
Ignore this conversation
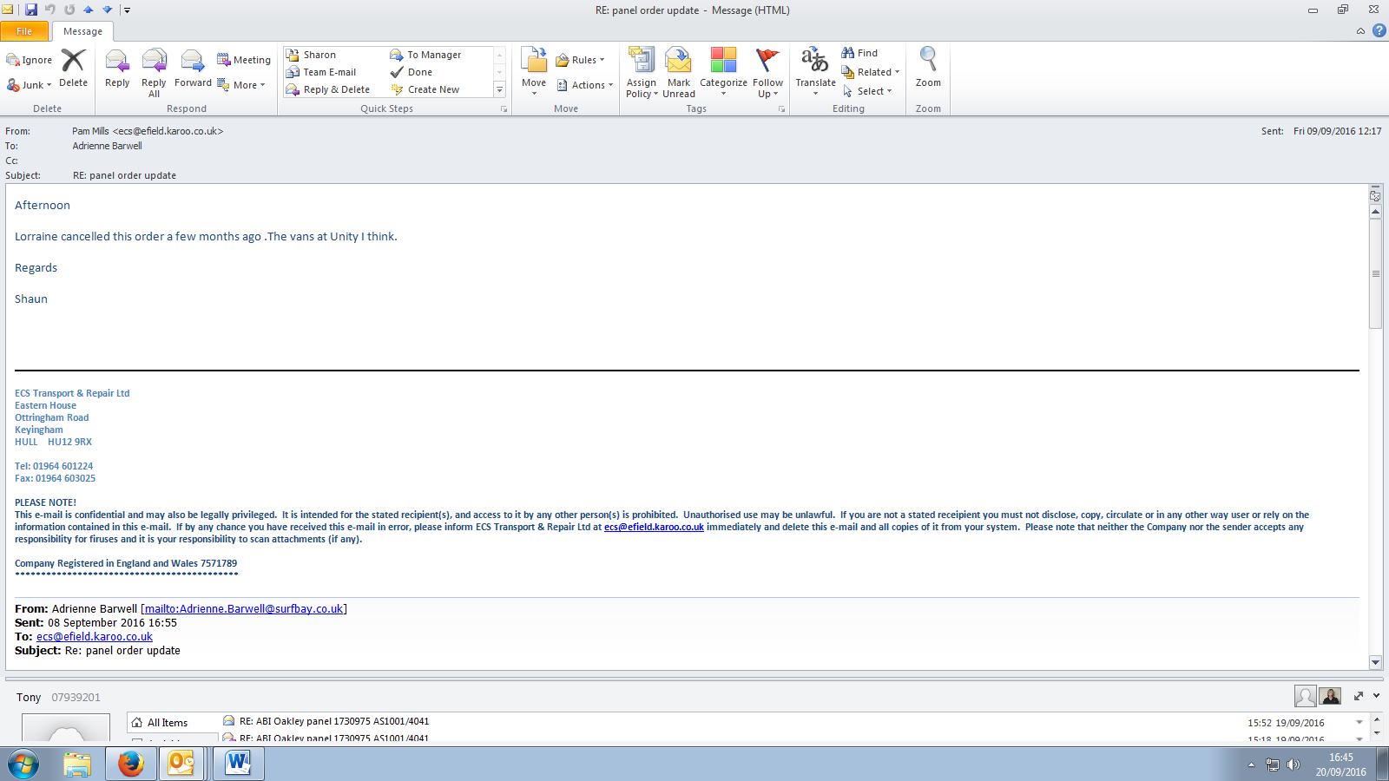30,60
